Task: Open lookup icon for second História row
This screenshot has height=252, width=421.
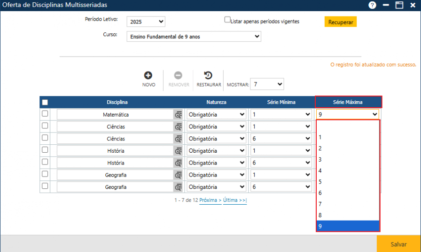Action: [178, 163]
